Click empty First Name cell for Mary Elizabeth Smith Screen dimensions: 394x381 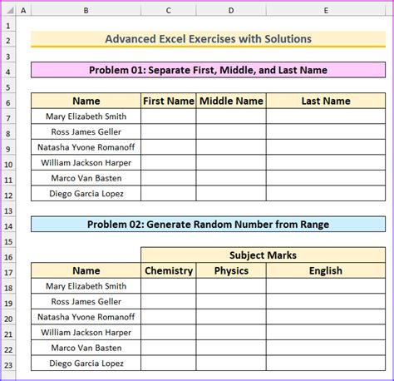coord(168,116)
